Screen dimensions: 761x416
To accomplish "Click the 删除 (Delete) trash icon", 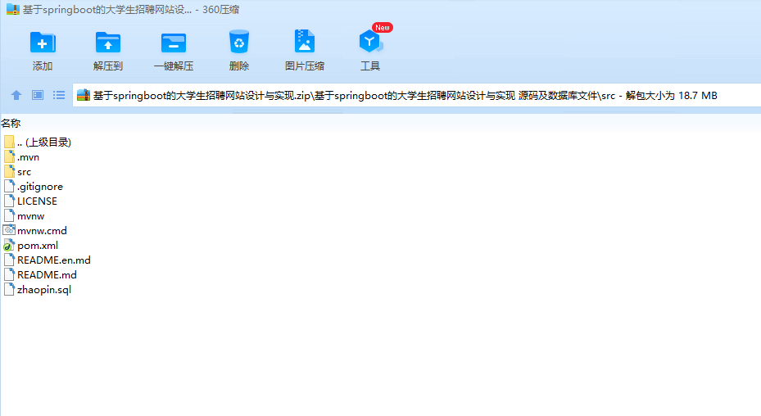I will coord(238,42).
